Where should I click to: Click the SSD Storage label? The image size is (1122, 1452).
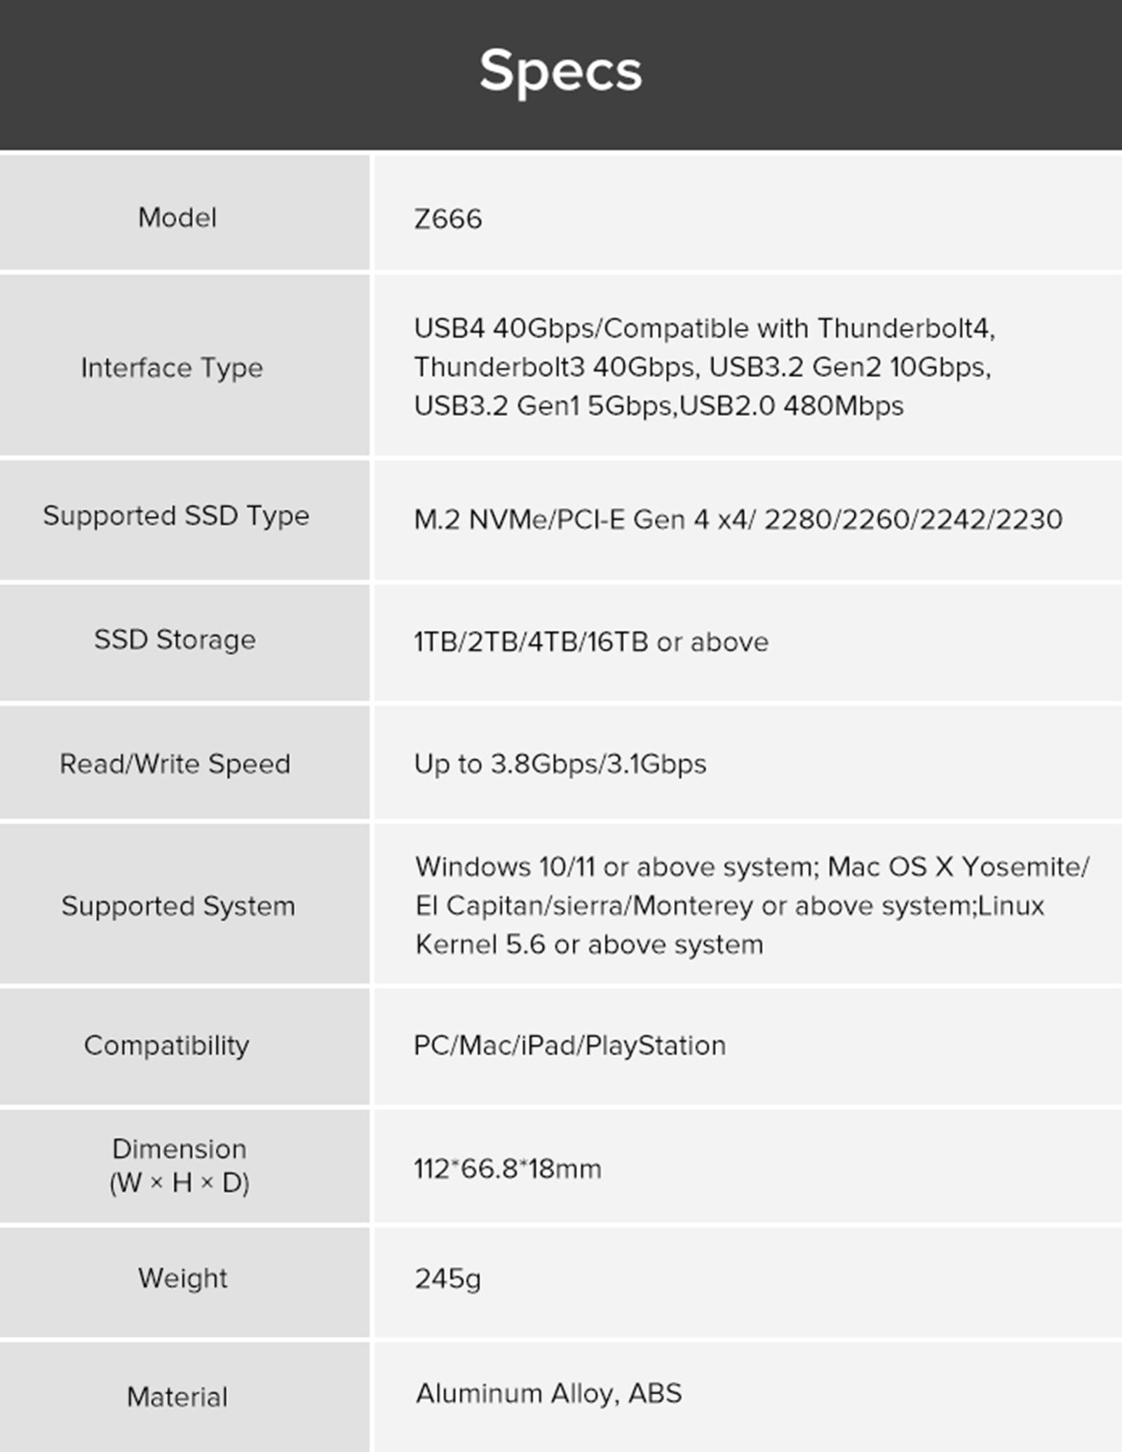point(175,640)
